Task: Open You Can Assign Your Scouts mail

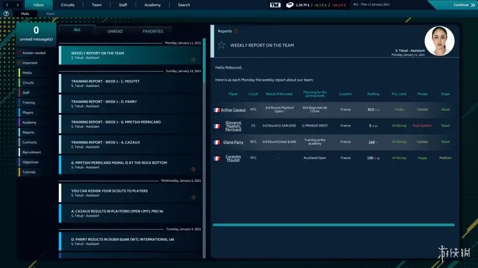Action: coord(130,193)
